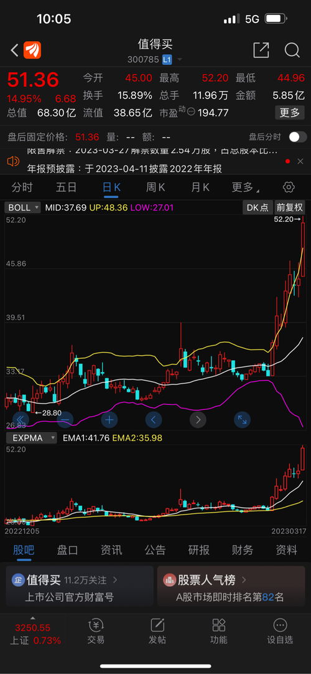Viewport: 311px width, 674px height.
Task: Open the EXPMA indicator dropdown
Action: coord(31,438)
